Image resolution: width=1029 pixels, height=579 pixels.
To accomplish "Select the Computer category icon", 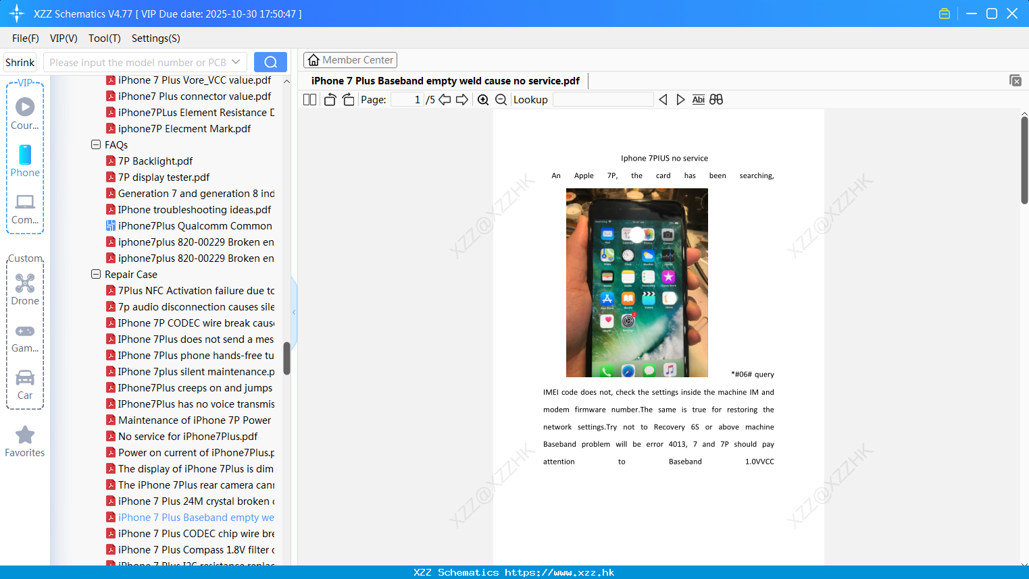I will click(25, 209).
